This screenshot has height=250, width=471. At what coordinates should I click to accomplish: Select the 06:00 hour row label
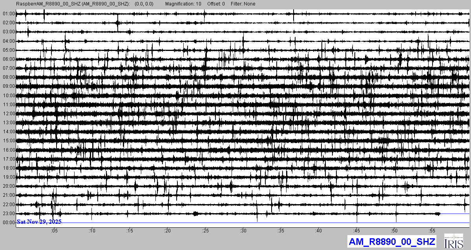point(8,59)
